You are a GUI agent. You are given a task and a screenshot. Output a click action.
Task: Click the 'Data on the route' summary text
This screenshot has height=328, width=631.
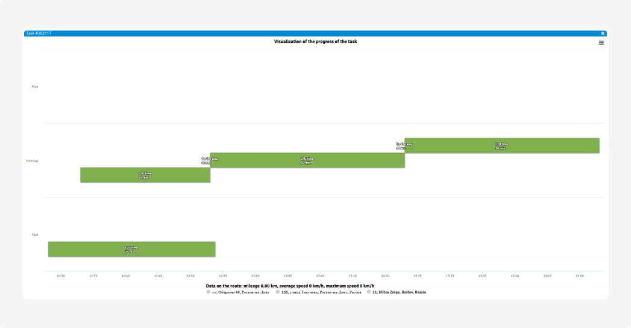[x=290, y=286]
